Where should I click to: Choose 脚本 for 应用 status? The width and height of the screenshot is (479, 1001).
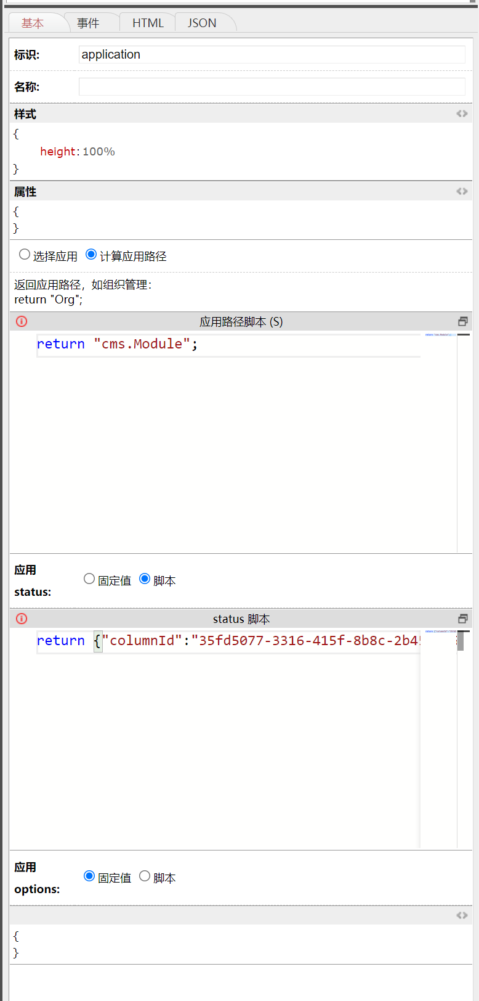point(145,579)
